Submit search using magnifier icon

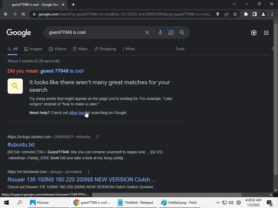[182, 32]
